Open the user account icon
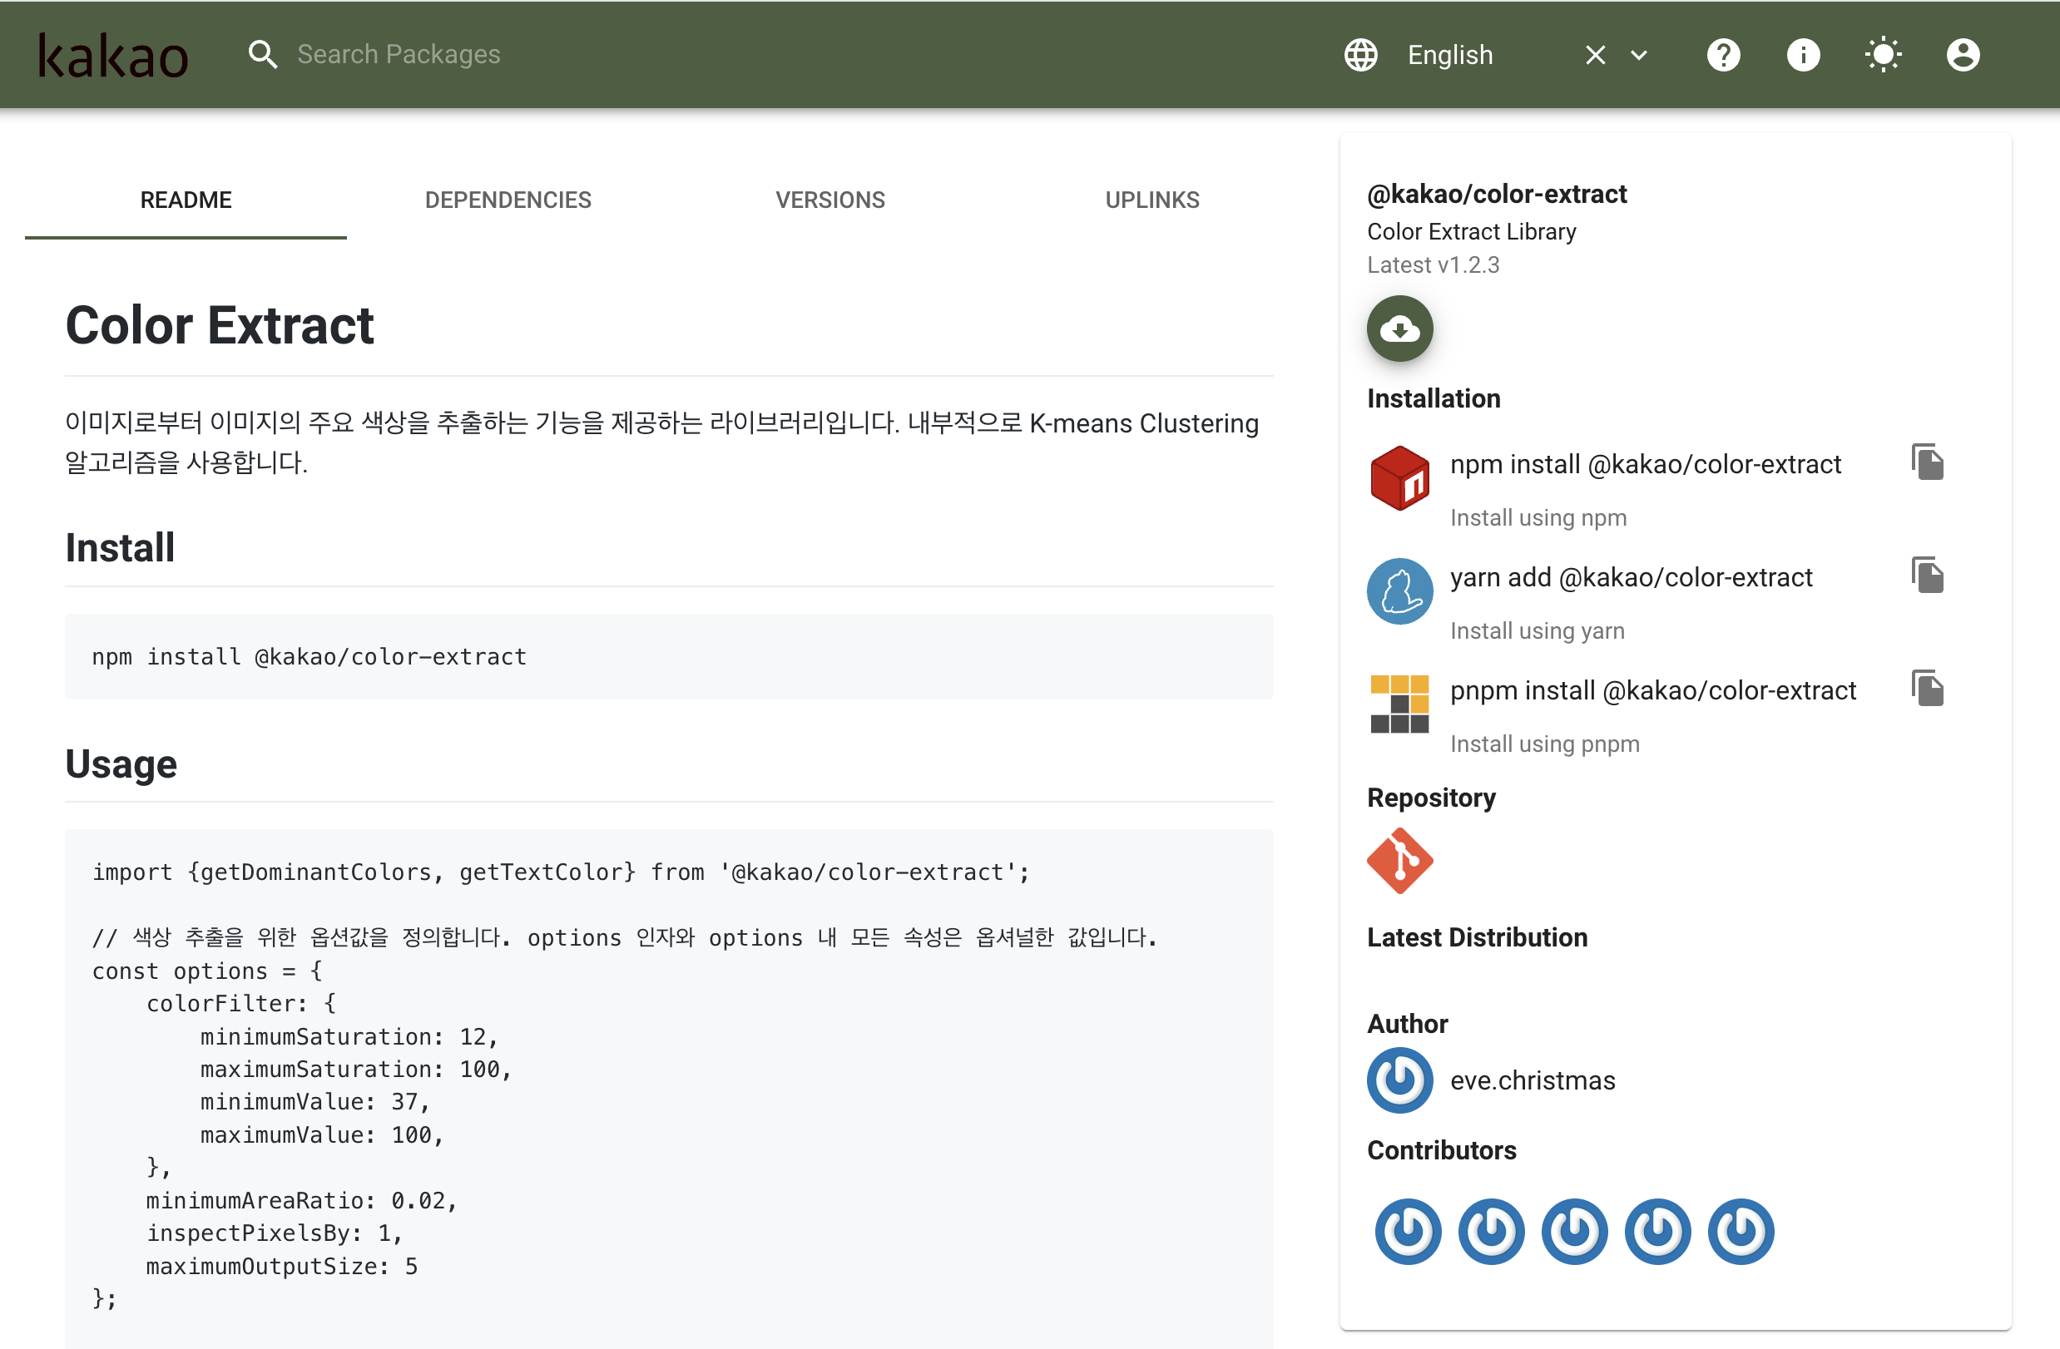Screen dimensions: 2060x1349 (x=1962, y=55)
